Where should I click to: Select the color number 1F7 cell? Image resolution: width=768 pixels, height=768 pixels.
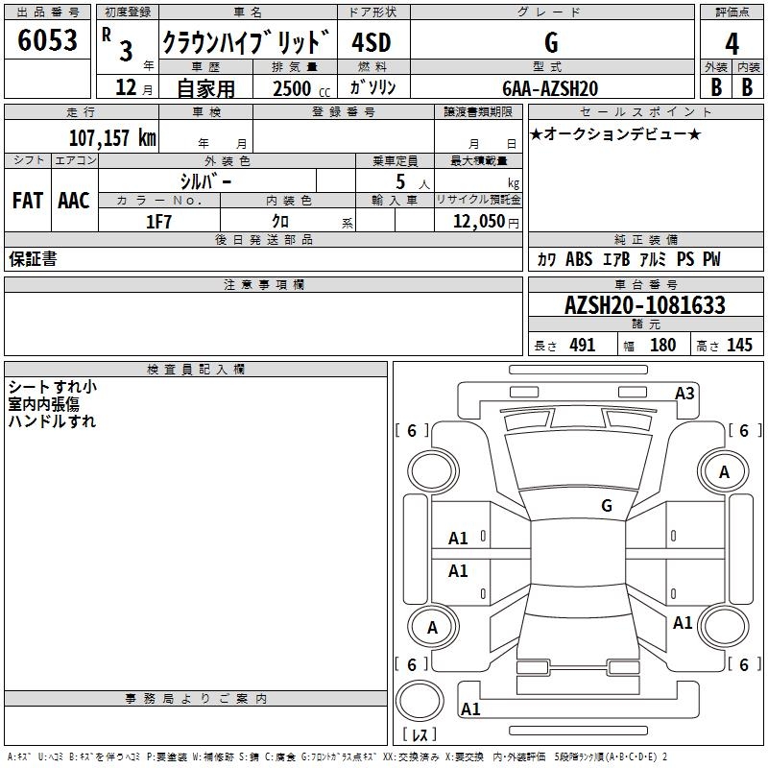click(x=159, y=222)
